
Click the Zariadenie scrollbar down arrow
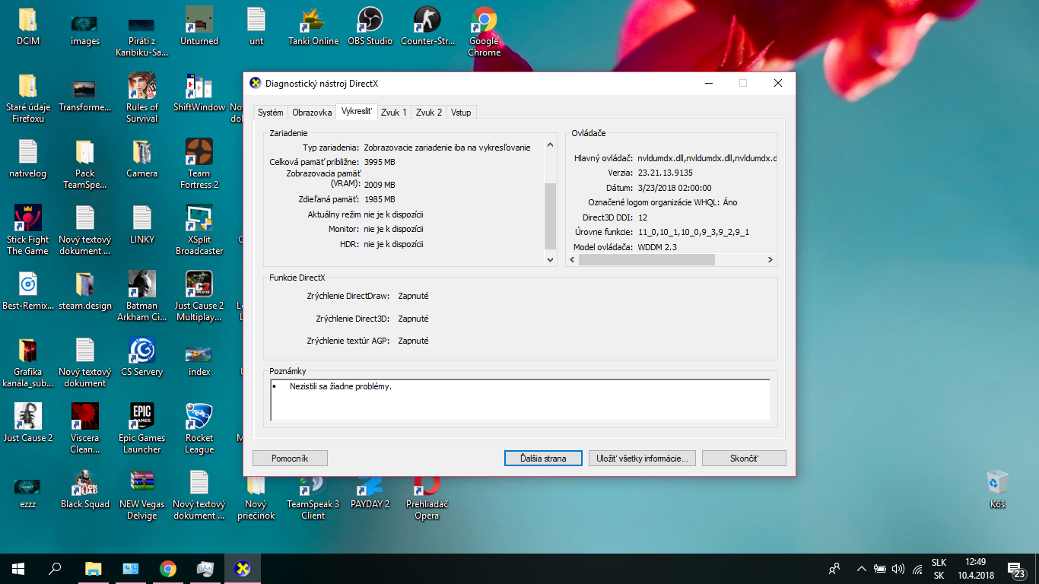coord(551,259)
